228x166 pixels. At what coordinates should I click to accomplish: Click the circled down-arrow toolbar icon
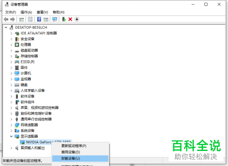tap(77, 19)
